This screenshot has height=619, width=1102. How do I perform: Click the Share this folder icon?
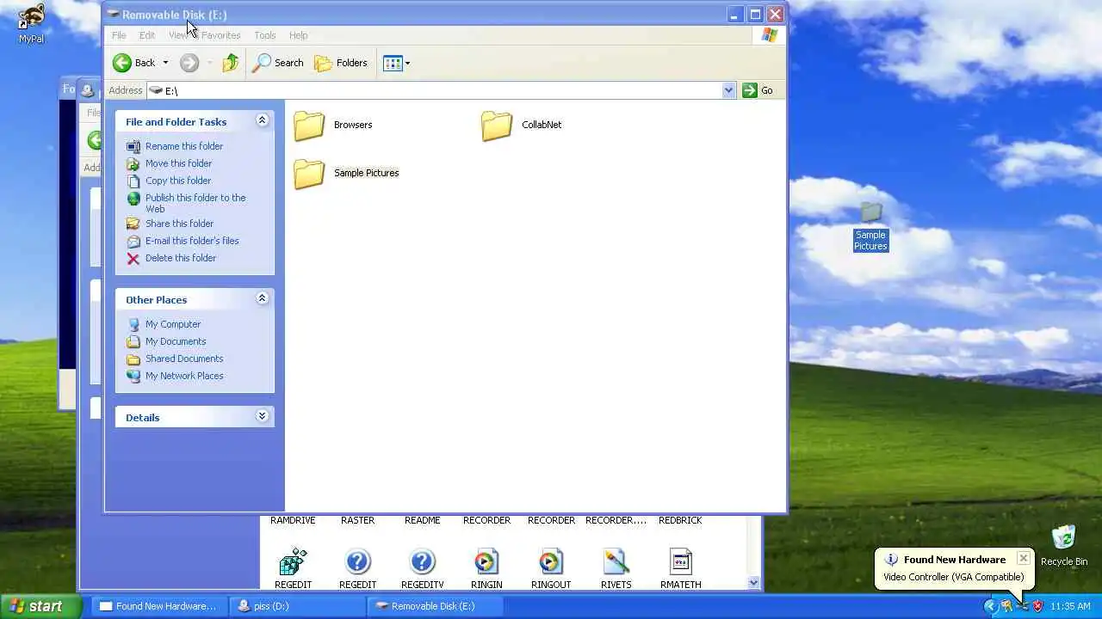133,224
